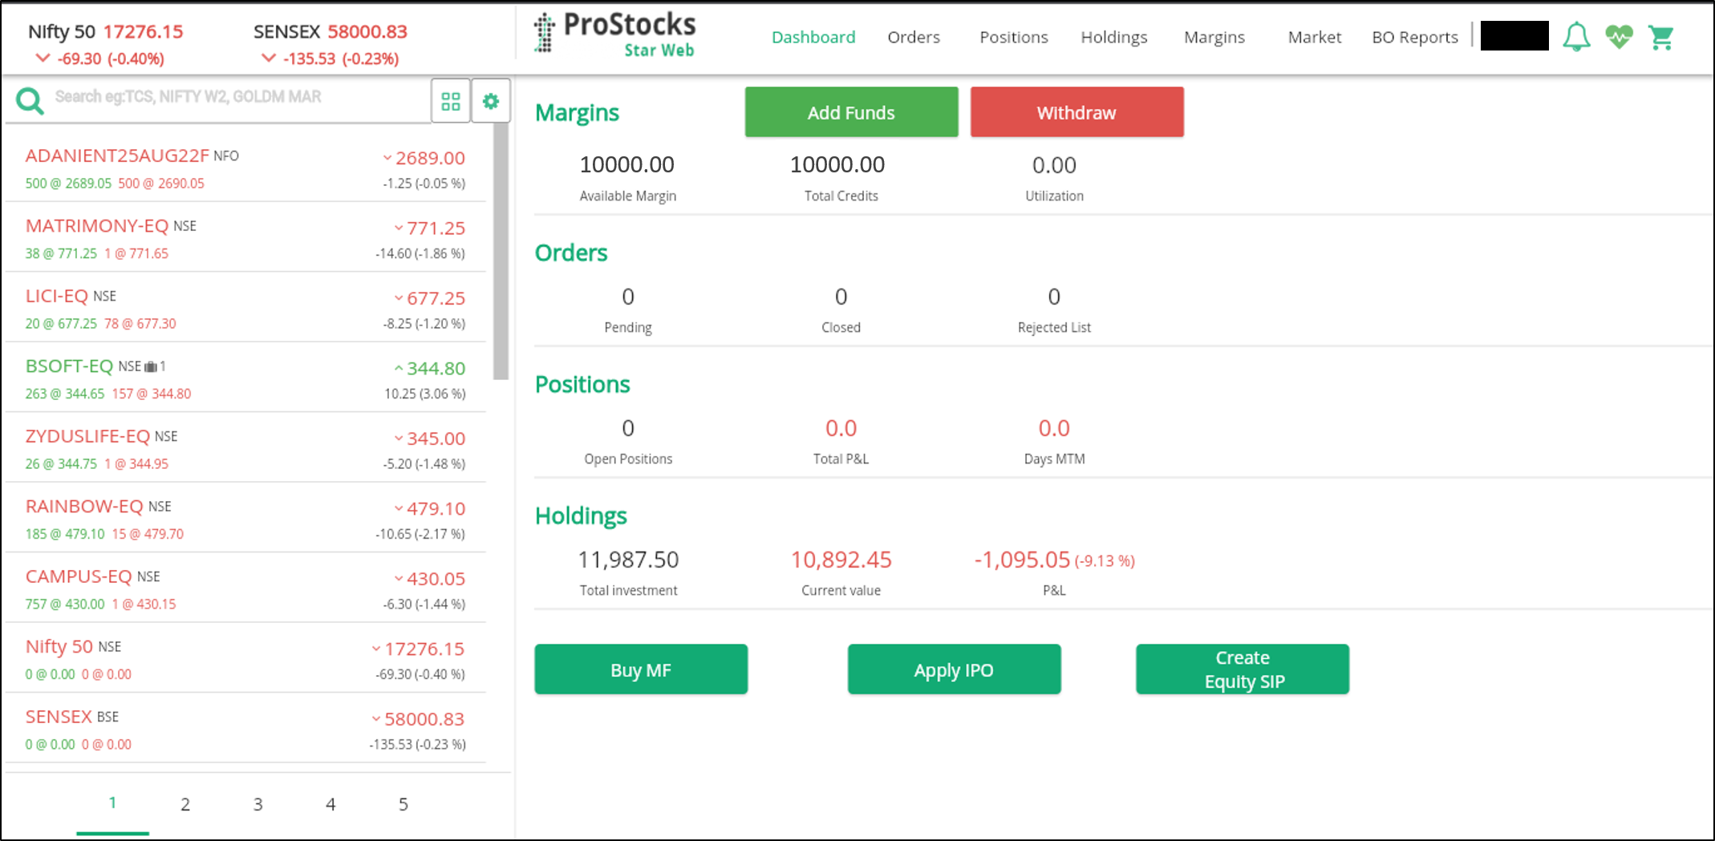This screenshot has width=1715, height=841.
Task: Open the Market menu
Action: point(1315,37)
